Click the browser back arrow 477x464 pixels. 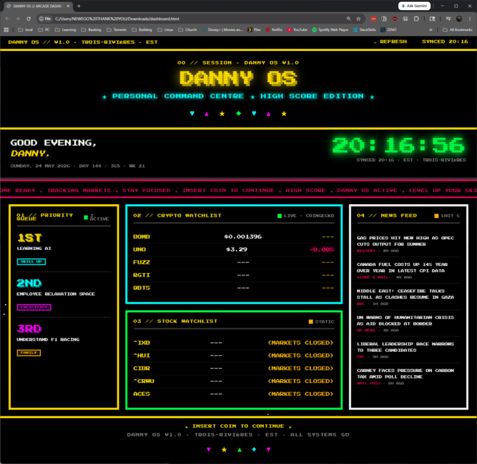(7, 19)
